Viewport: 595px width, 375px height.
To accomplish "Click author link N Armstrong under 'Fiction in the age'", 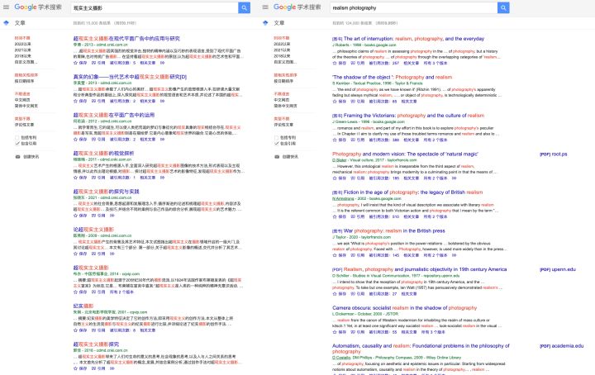I will [342, 199].
